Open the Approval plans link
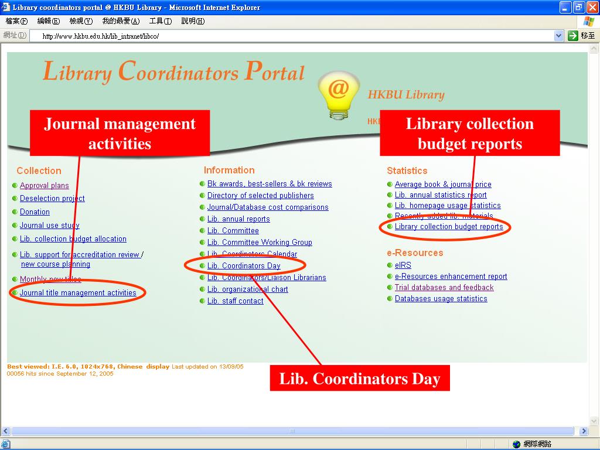This screenshot has height=450, width=600. (x=45, y=186)
